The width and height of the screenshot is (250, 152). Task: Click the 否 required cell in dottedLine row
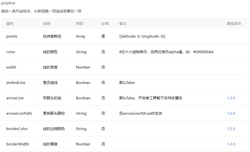click(x=103, y=83)
